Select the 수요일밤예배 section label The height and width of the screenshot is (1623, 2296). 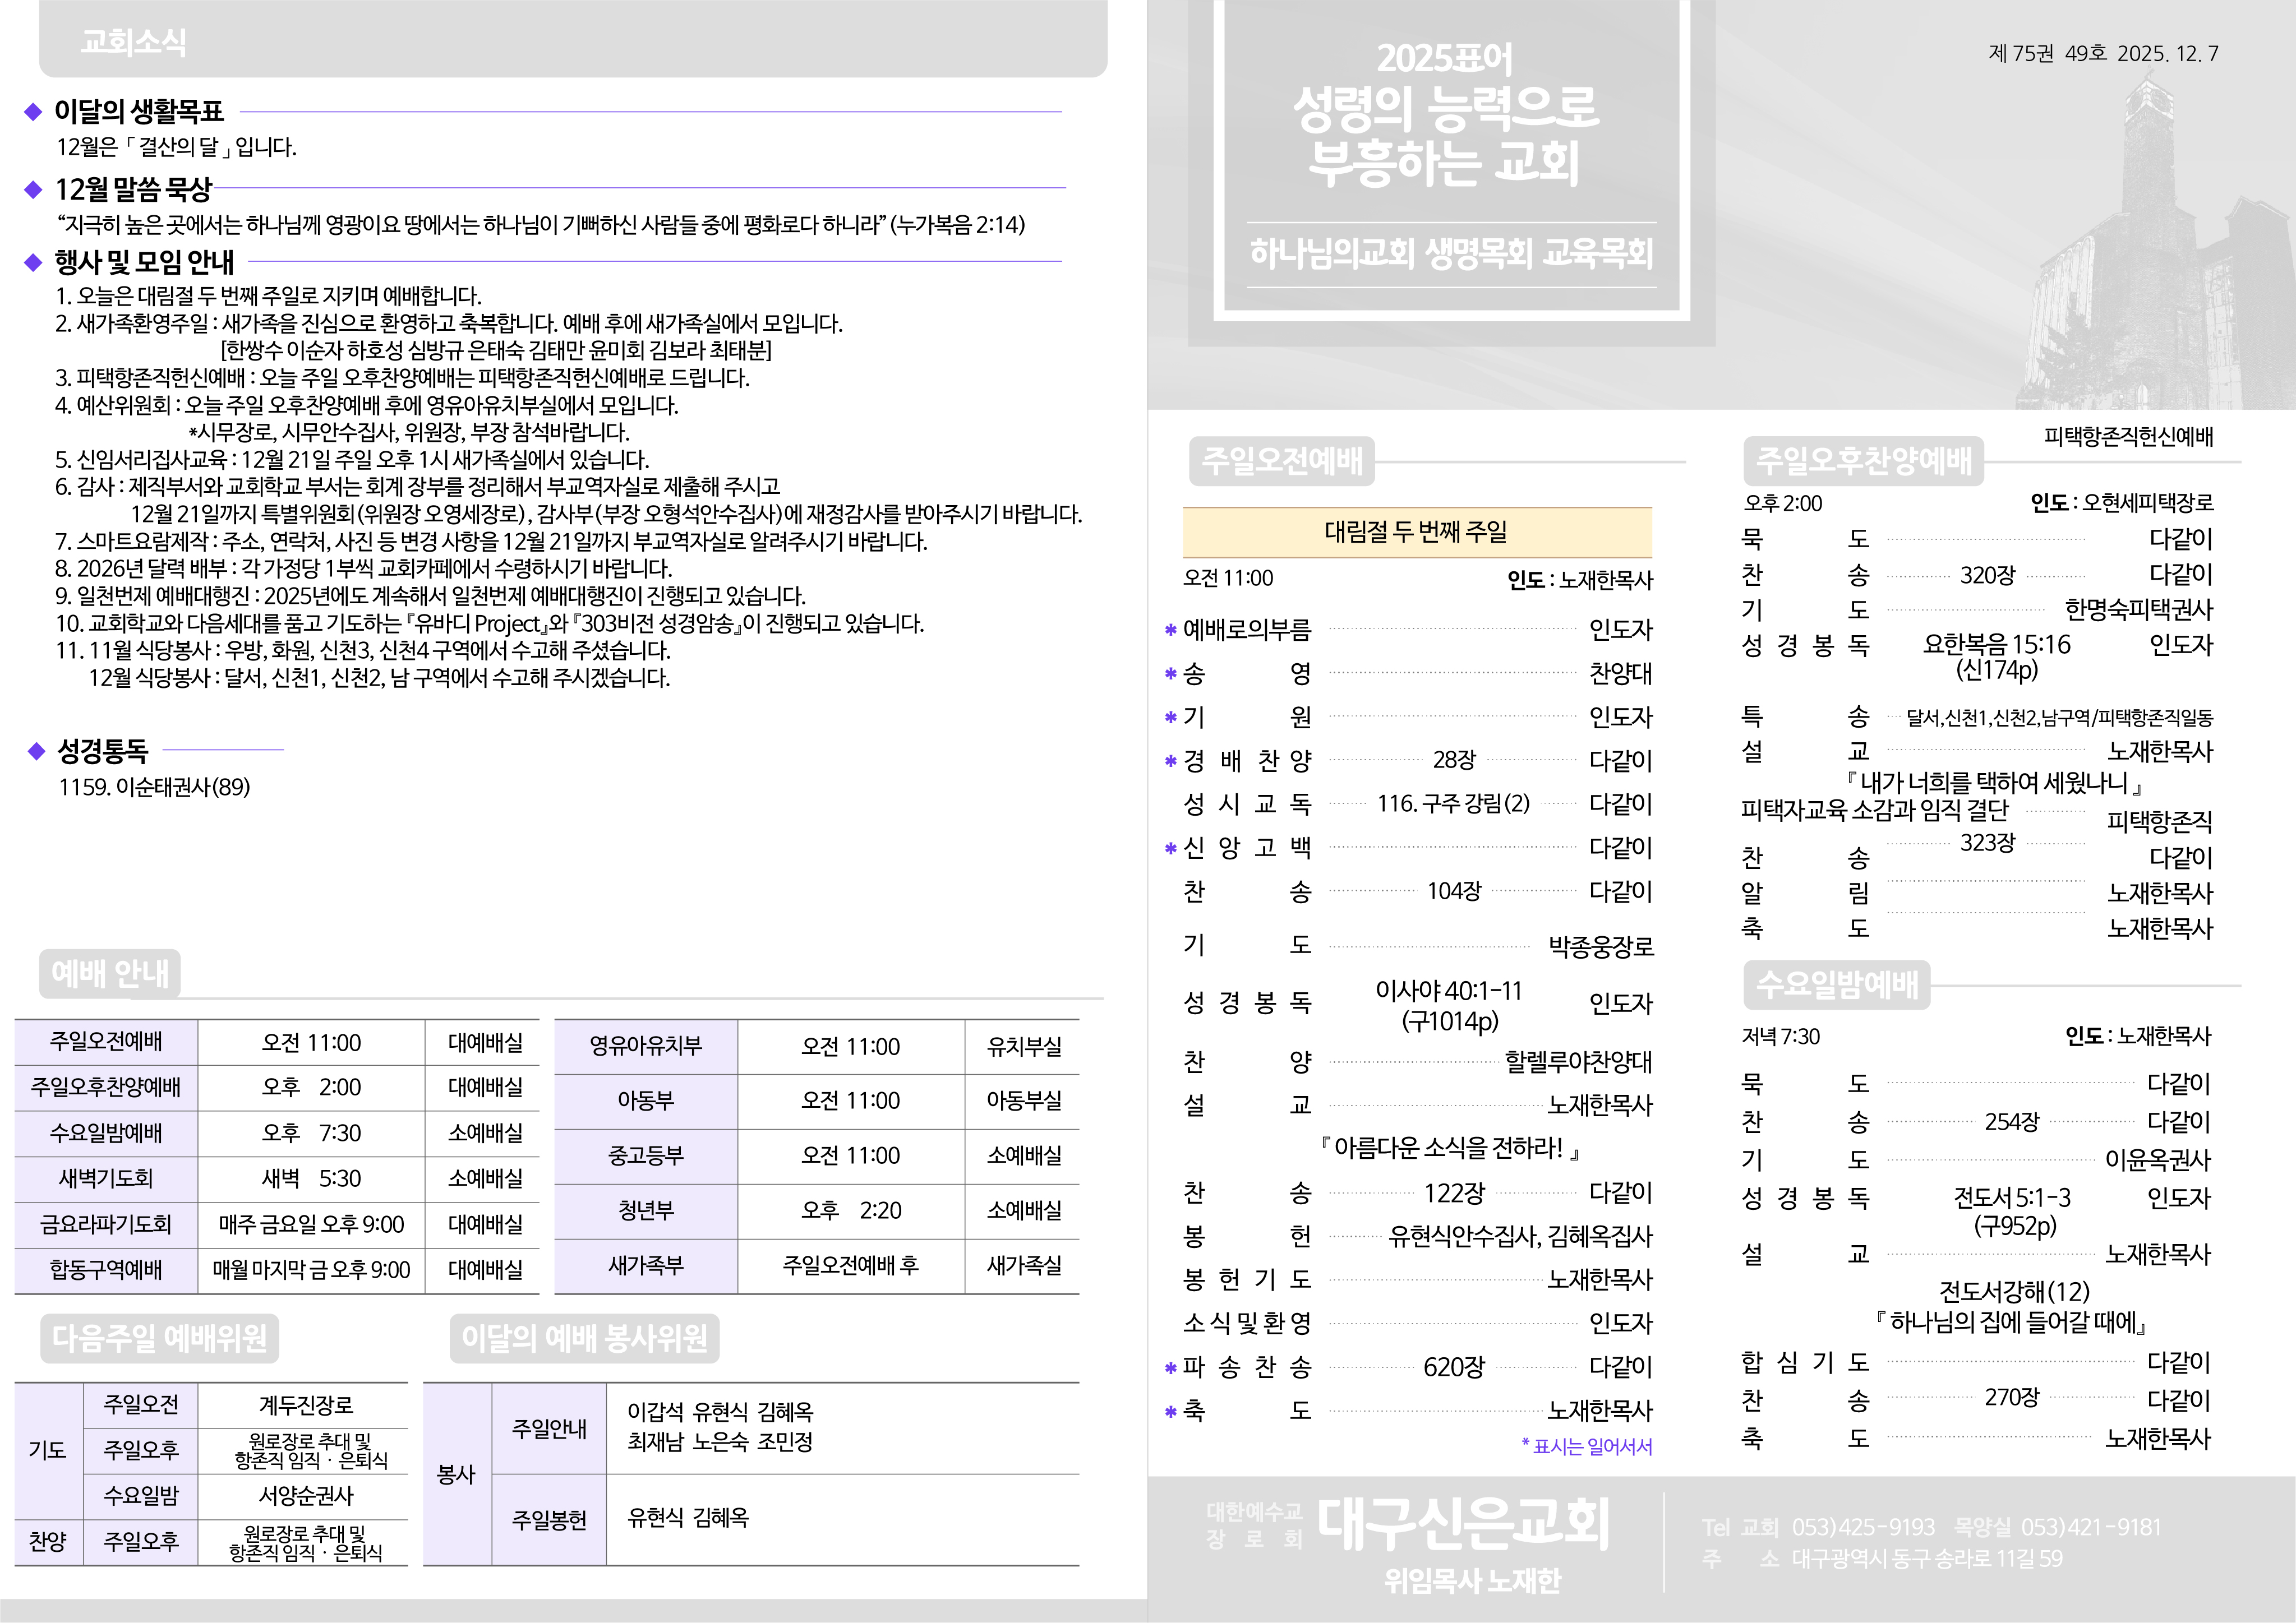(1837, 984)
